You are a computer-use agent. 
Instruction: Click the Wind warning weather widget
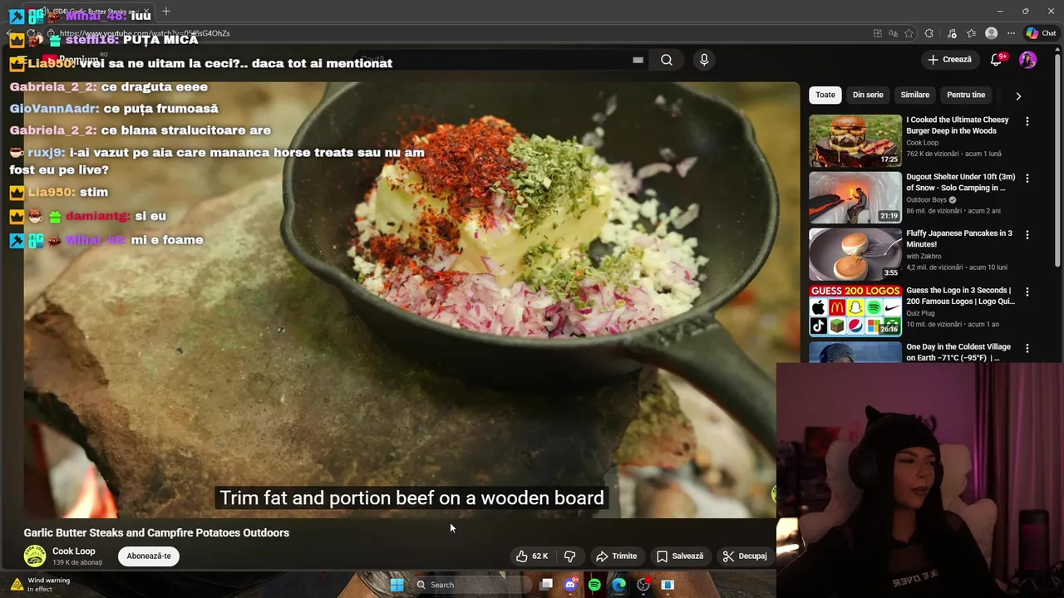[x=40, y=585]
